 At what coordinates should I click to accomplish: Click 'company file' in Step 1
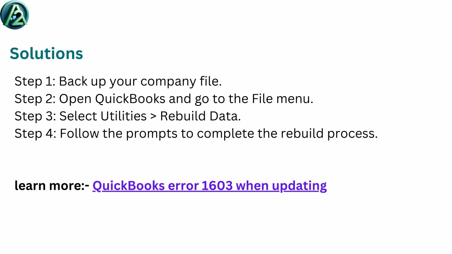pos(181,82)
